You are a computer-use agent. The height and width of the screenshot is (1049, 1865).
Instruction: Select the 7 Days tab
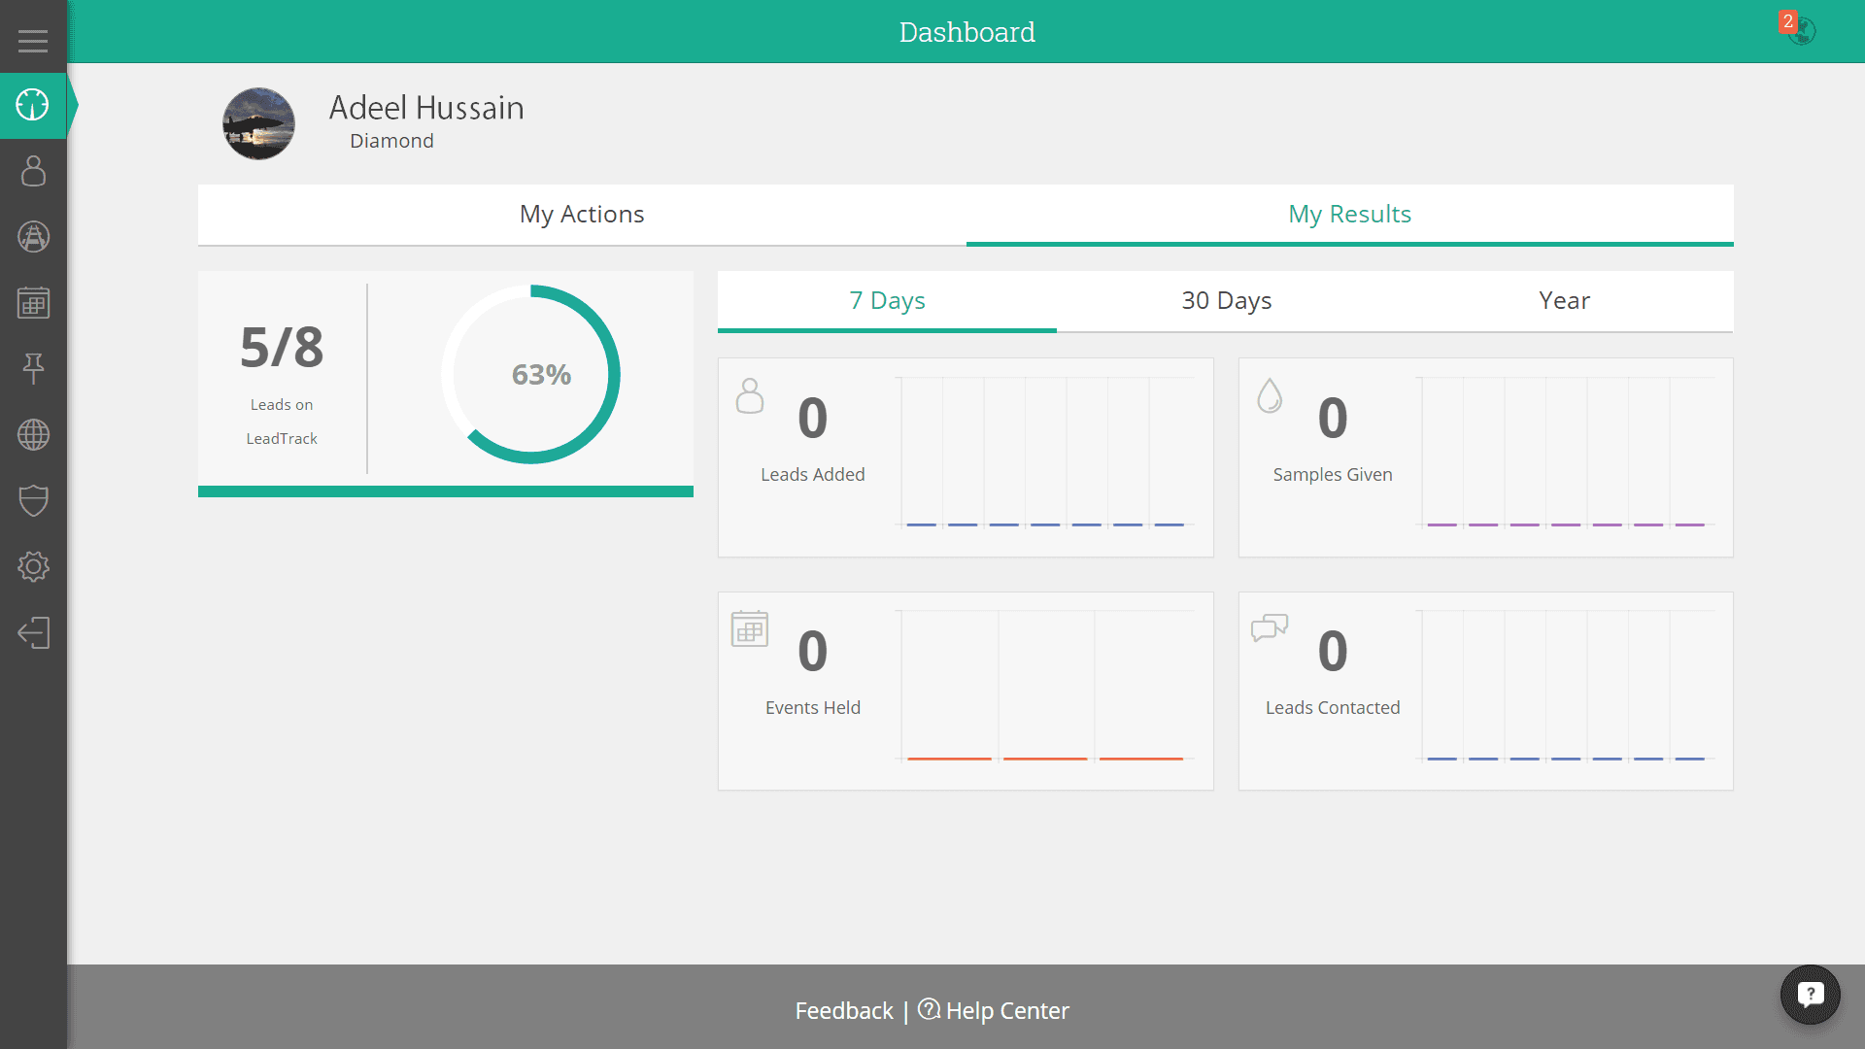tap(887, 301)
